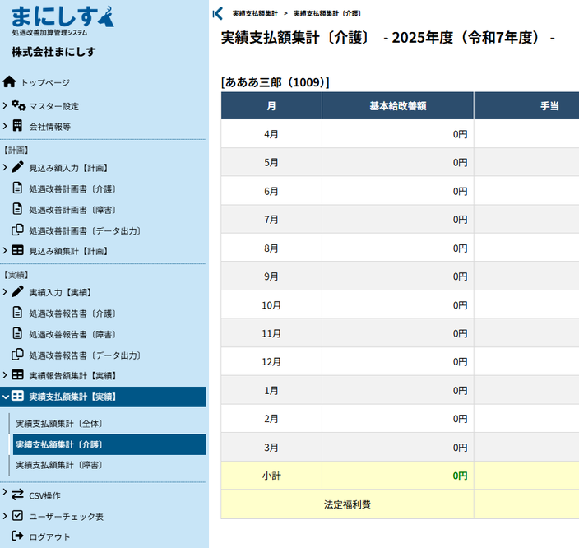Click the building icon for 会社情報等

pos(17,126)
